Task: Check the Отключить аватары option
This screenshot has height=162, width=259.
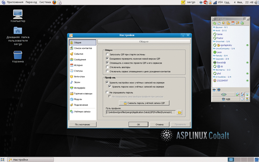Action: (107, 67)
